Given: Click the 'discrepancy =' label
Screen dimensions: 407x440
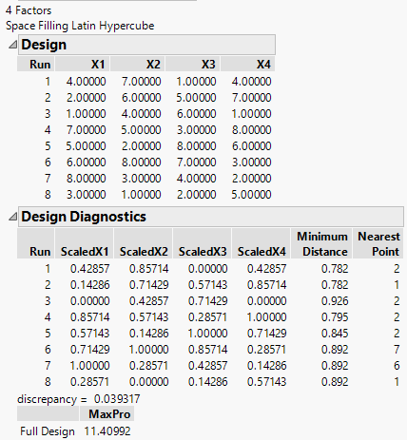Looking at the screenshot, I should 52,399.
